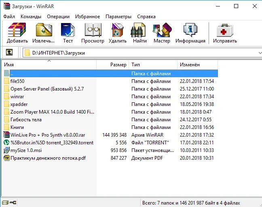Open the Избранное menu
The image size is (262, 207).
click(88, 17)
